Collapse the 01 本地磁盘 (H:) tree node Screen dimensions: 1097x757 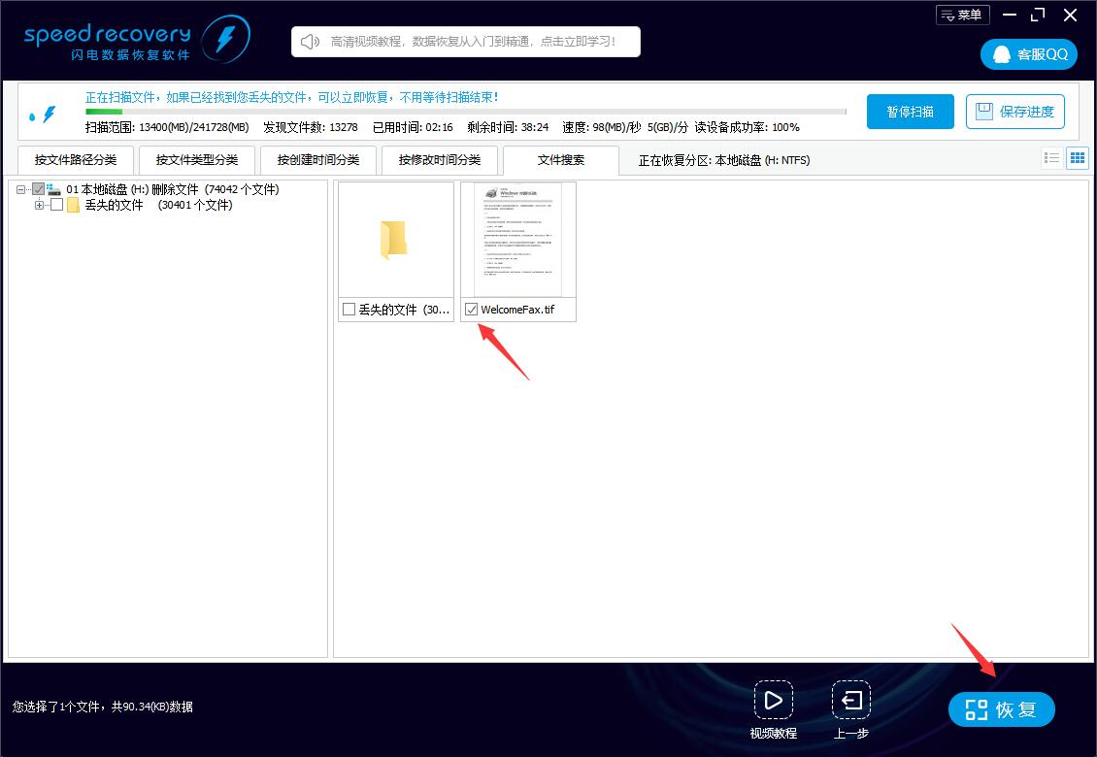21,189
